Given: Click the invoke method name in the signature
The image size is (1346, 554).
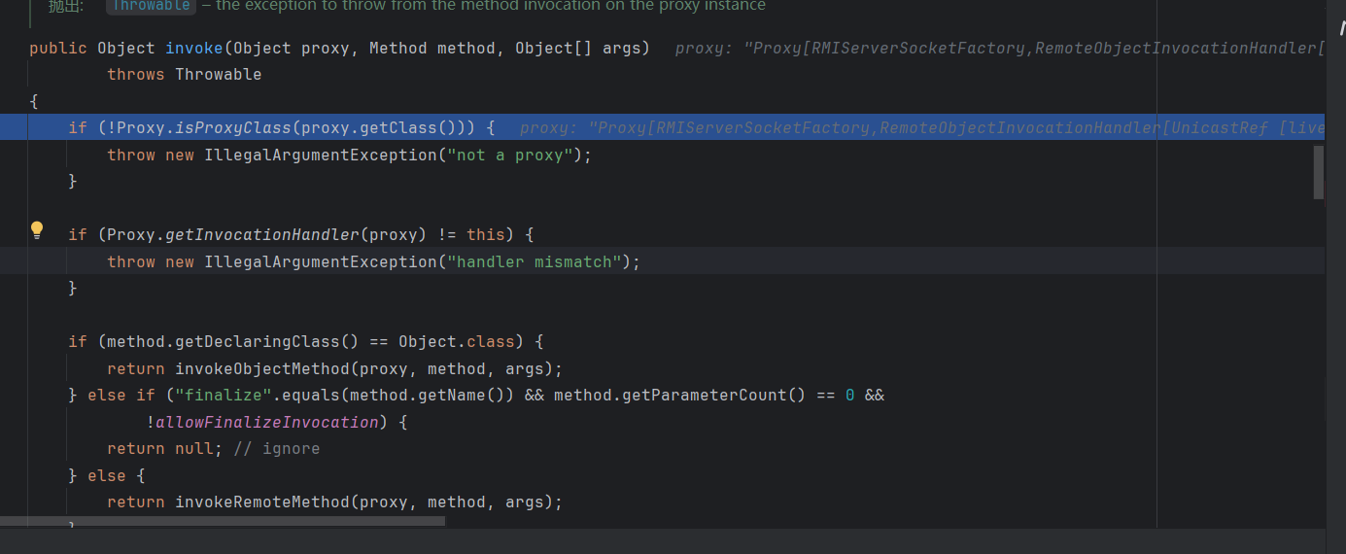Looking at the screenshot, I should coord(194,48).
